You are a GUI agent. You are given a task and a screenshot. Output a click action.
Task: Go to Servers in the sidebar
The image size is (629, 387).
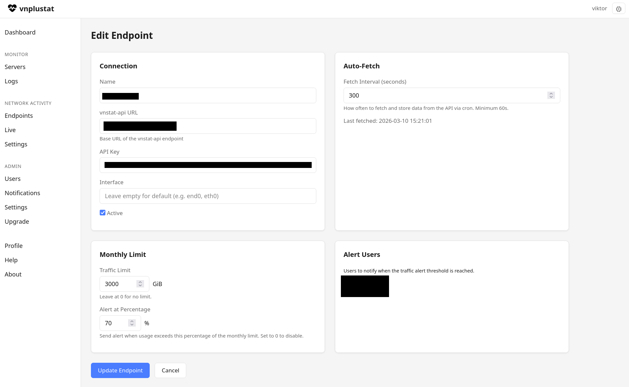point(15,67)
